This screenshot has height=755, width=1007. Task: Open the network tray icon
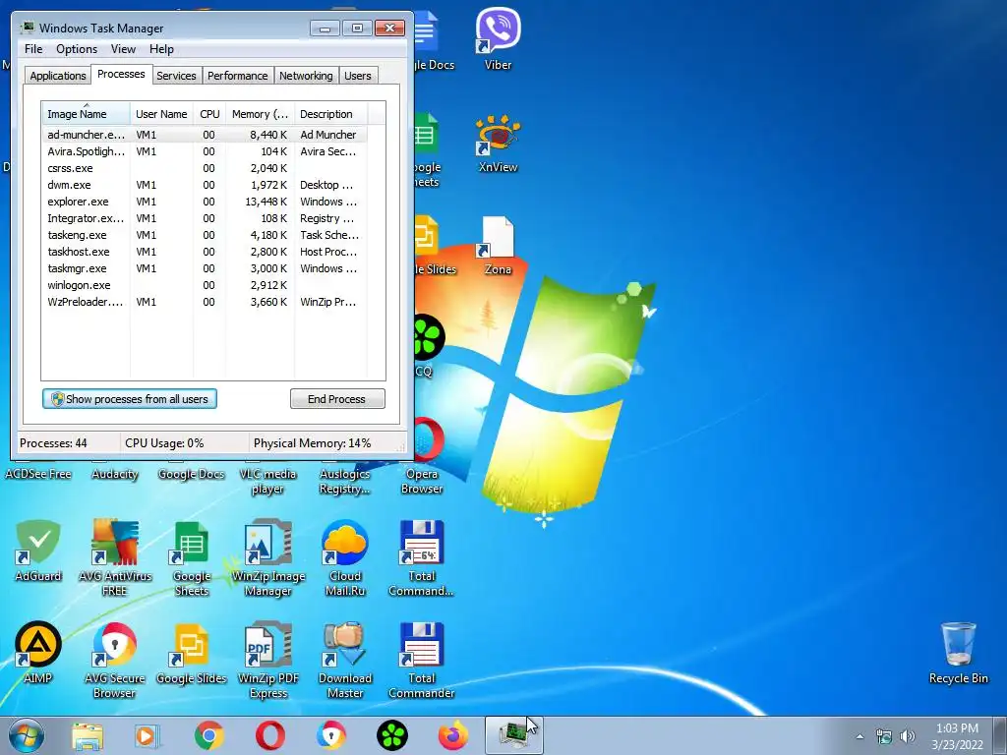tap(884, 736)
